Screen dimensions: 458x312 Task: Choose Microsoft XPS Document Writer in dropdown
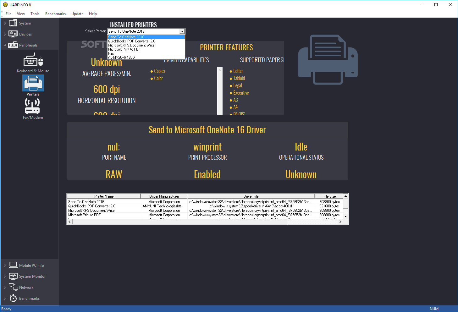click(146, 45)
